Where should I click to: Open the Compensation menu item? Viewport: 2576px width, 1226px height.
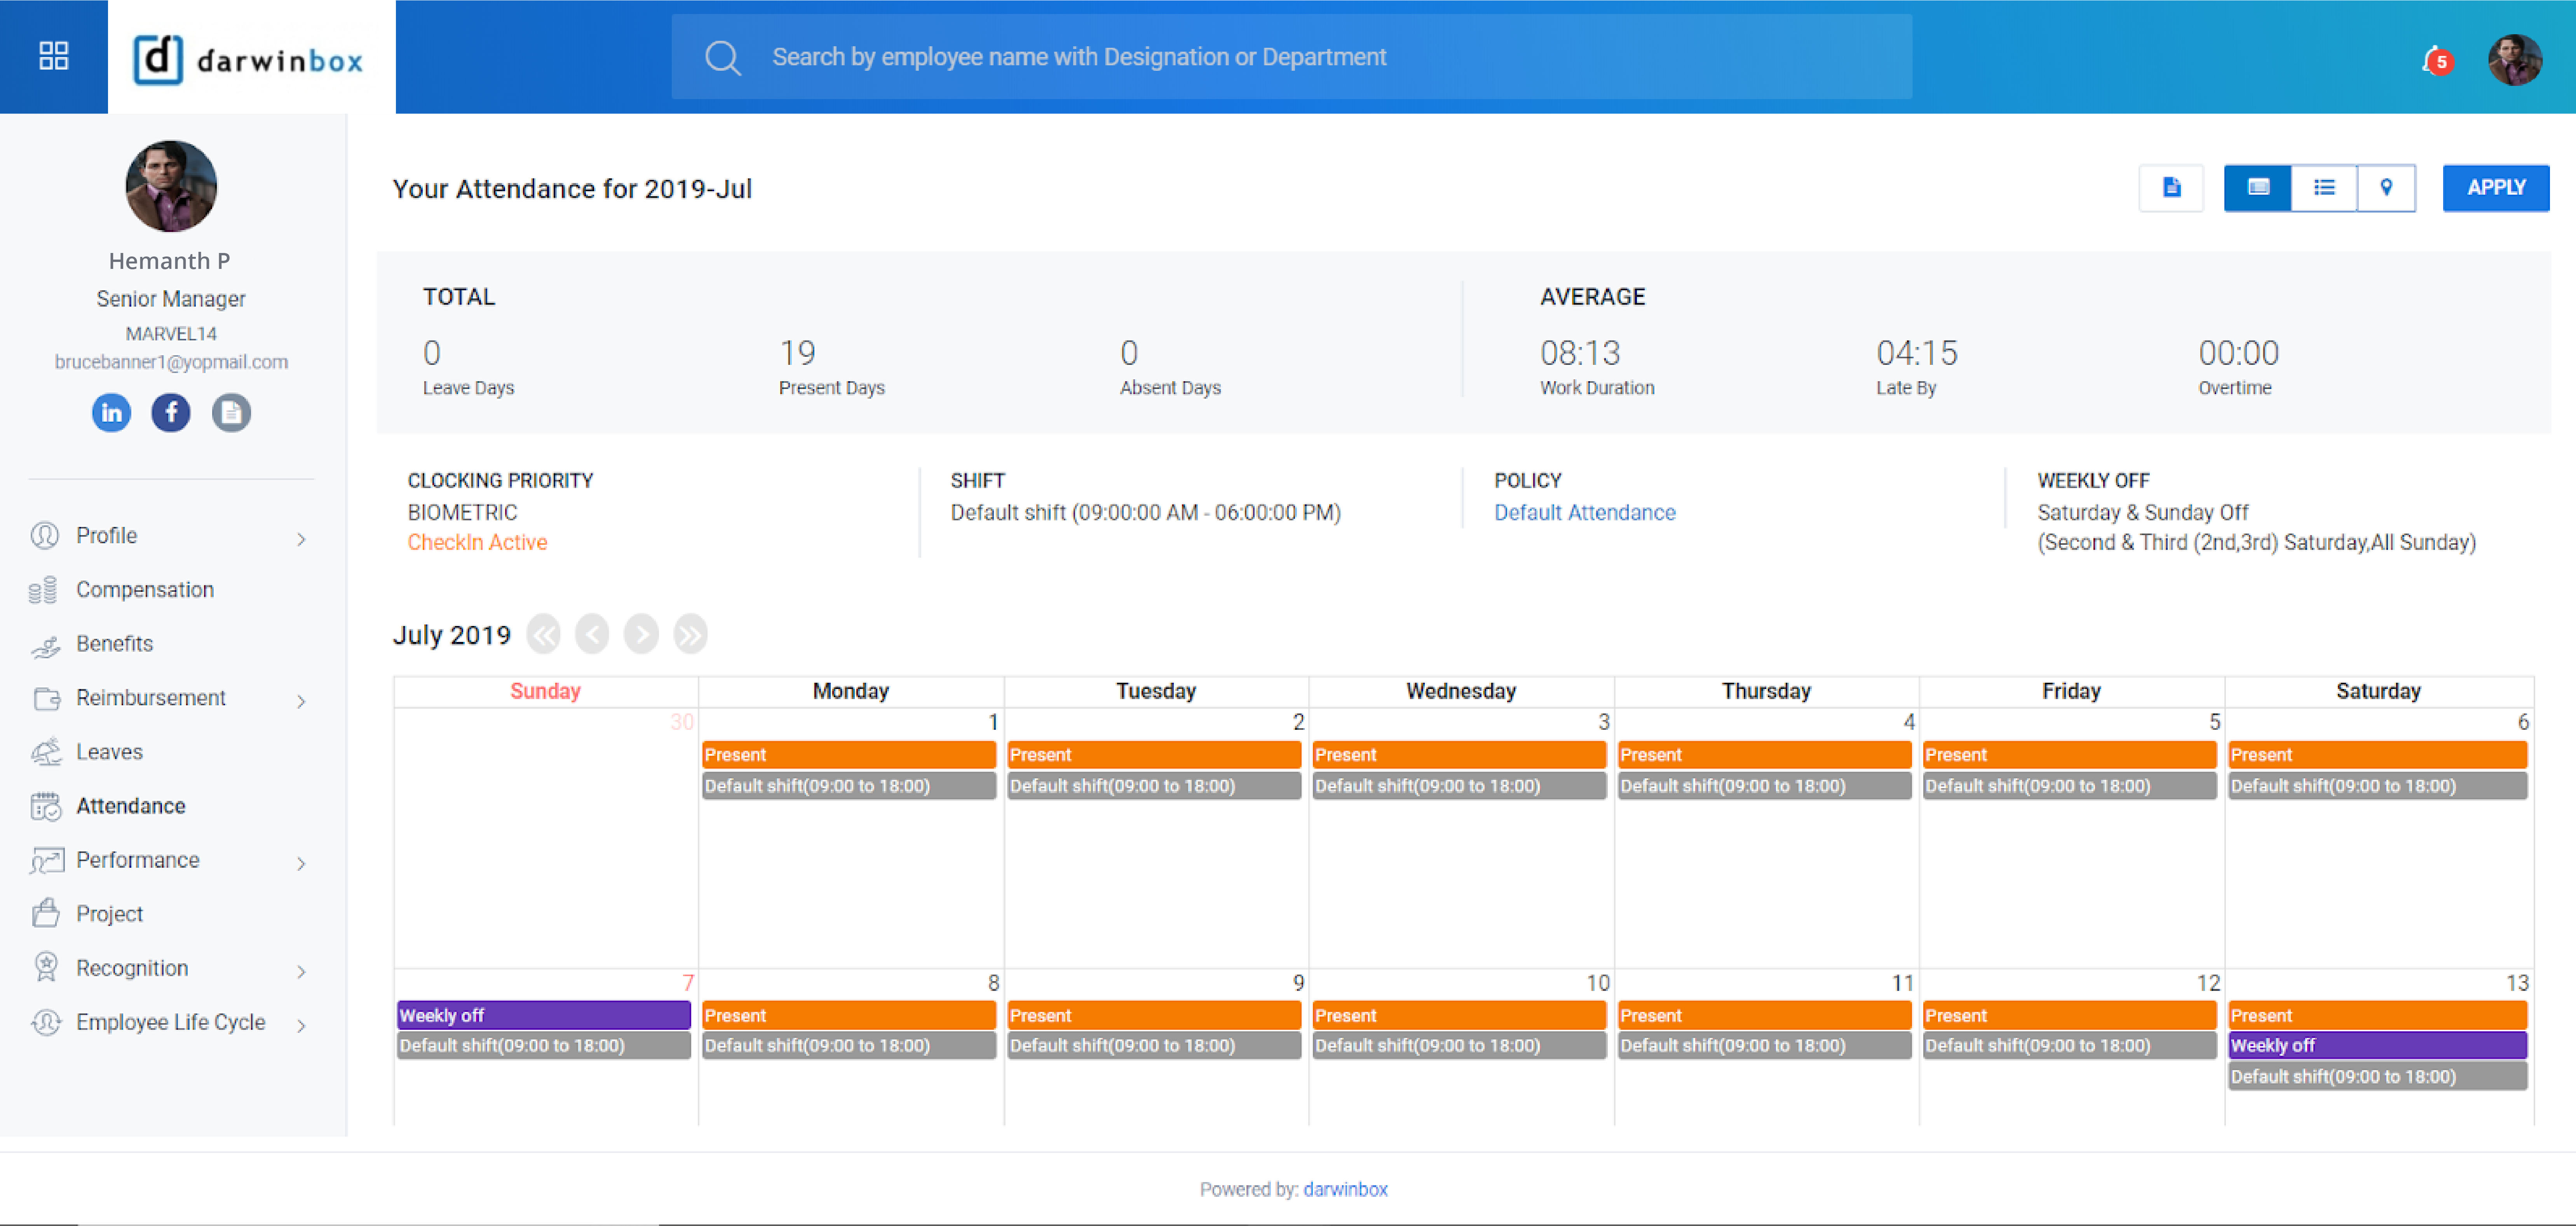coord(145,590)
